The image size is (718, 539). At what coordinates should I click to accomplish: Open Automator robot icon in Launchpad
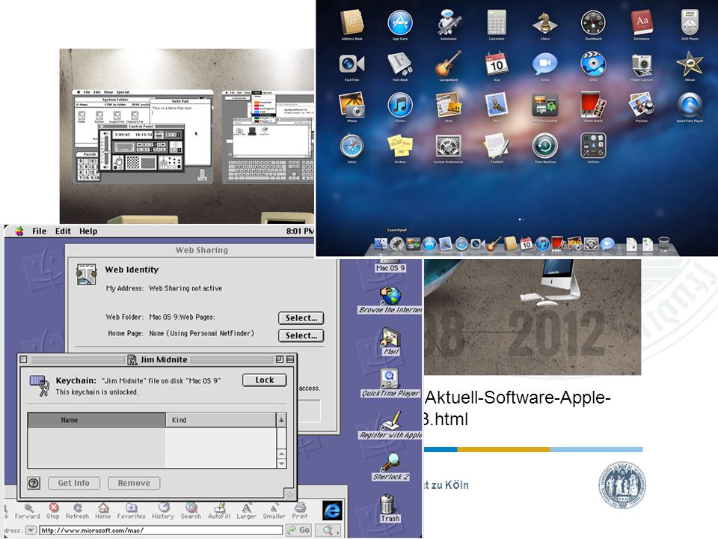pyautogui.click(x=448, y=23)
